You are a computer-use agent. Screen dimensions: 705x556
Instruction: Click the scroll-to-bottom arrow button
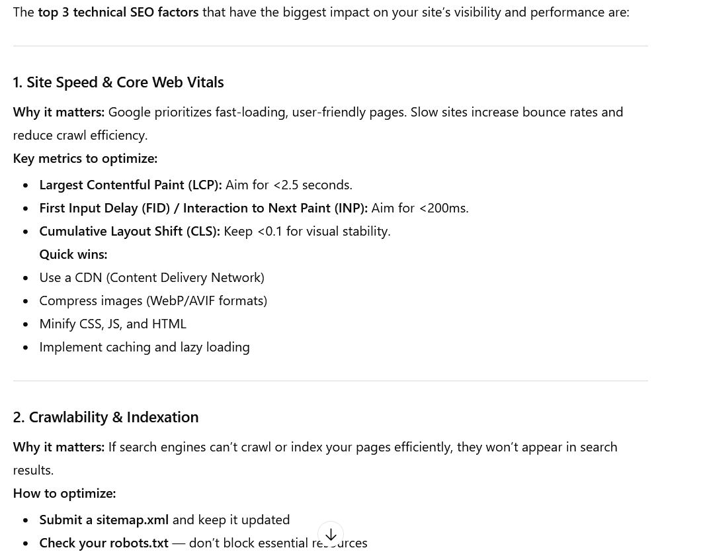point(331,534)
